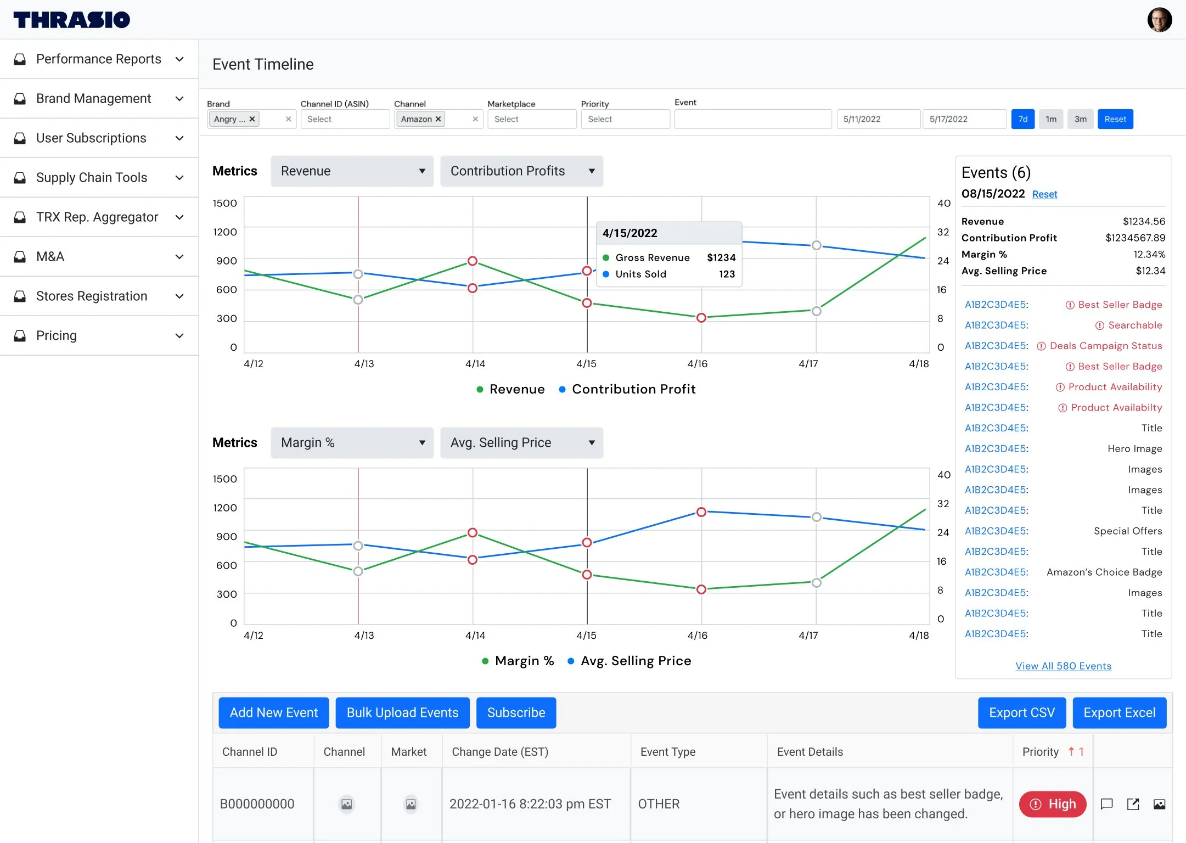Image resolution: width=1186 pixels, height=843 pixels.
Task: Click the comment icon in the event row
Action: (x=1106, y=804)
